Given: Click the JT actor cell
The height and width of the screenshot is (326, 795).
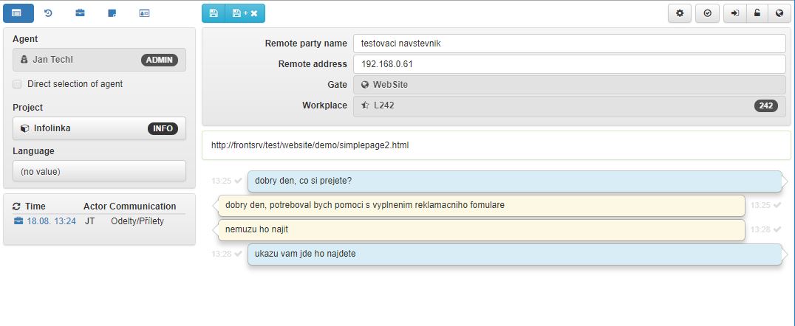Looking at the screenshot, I should click(x=89, y=221).
